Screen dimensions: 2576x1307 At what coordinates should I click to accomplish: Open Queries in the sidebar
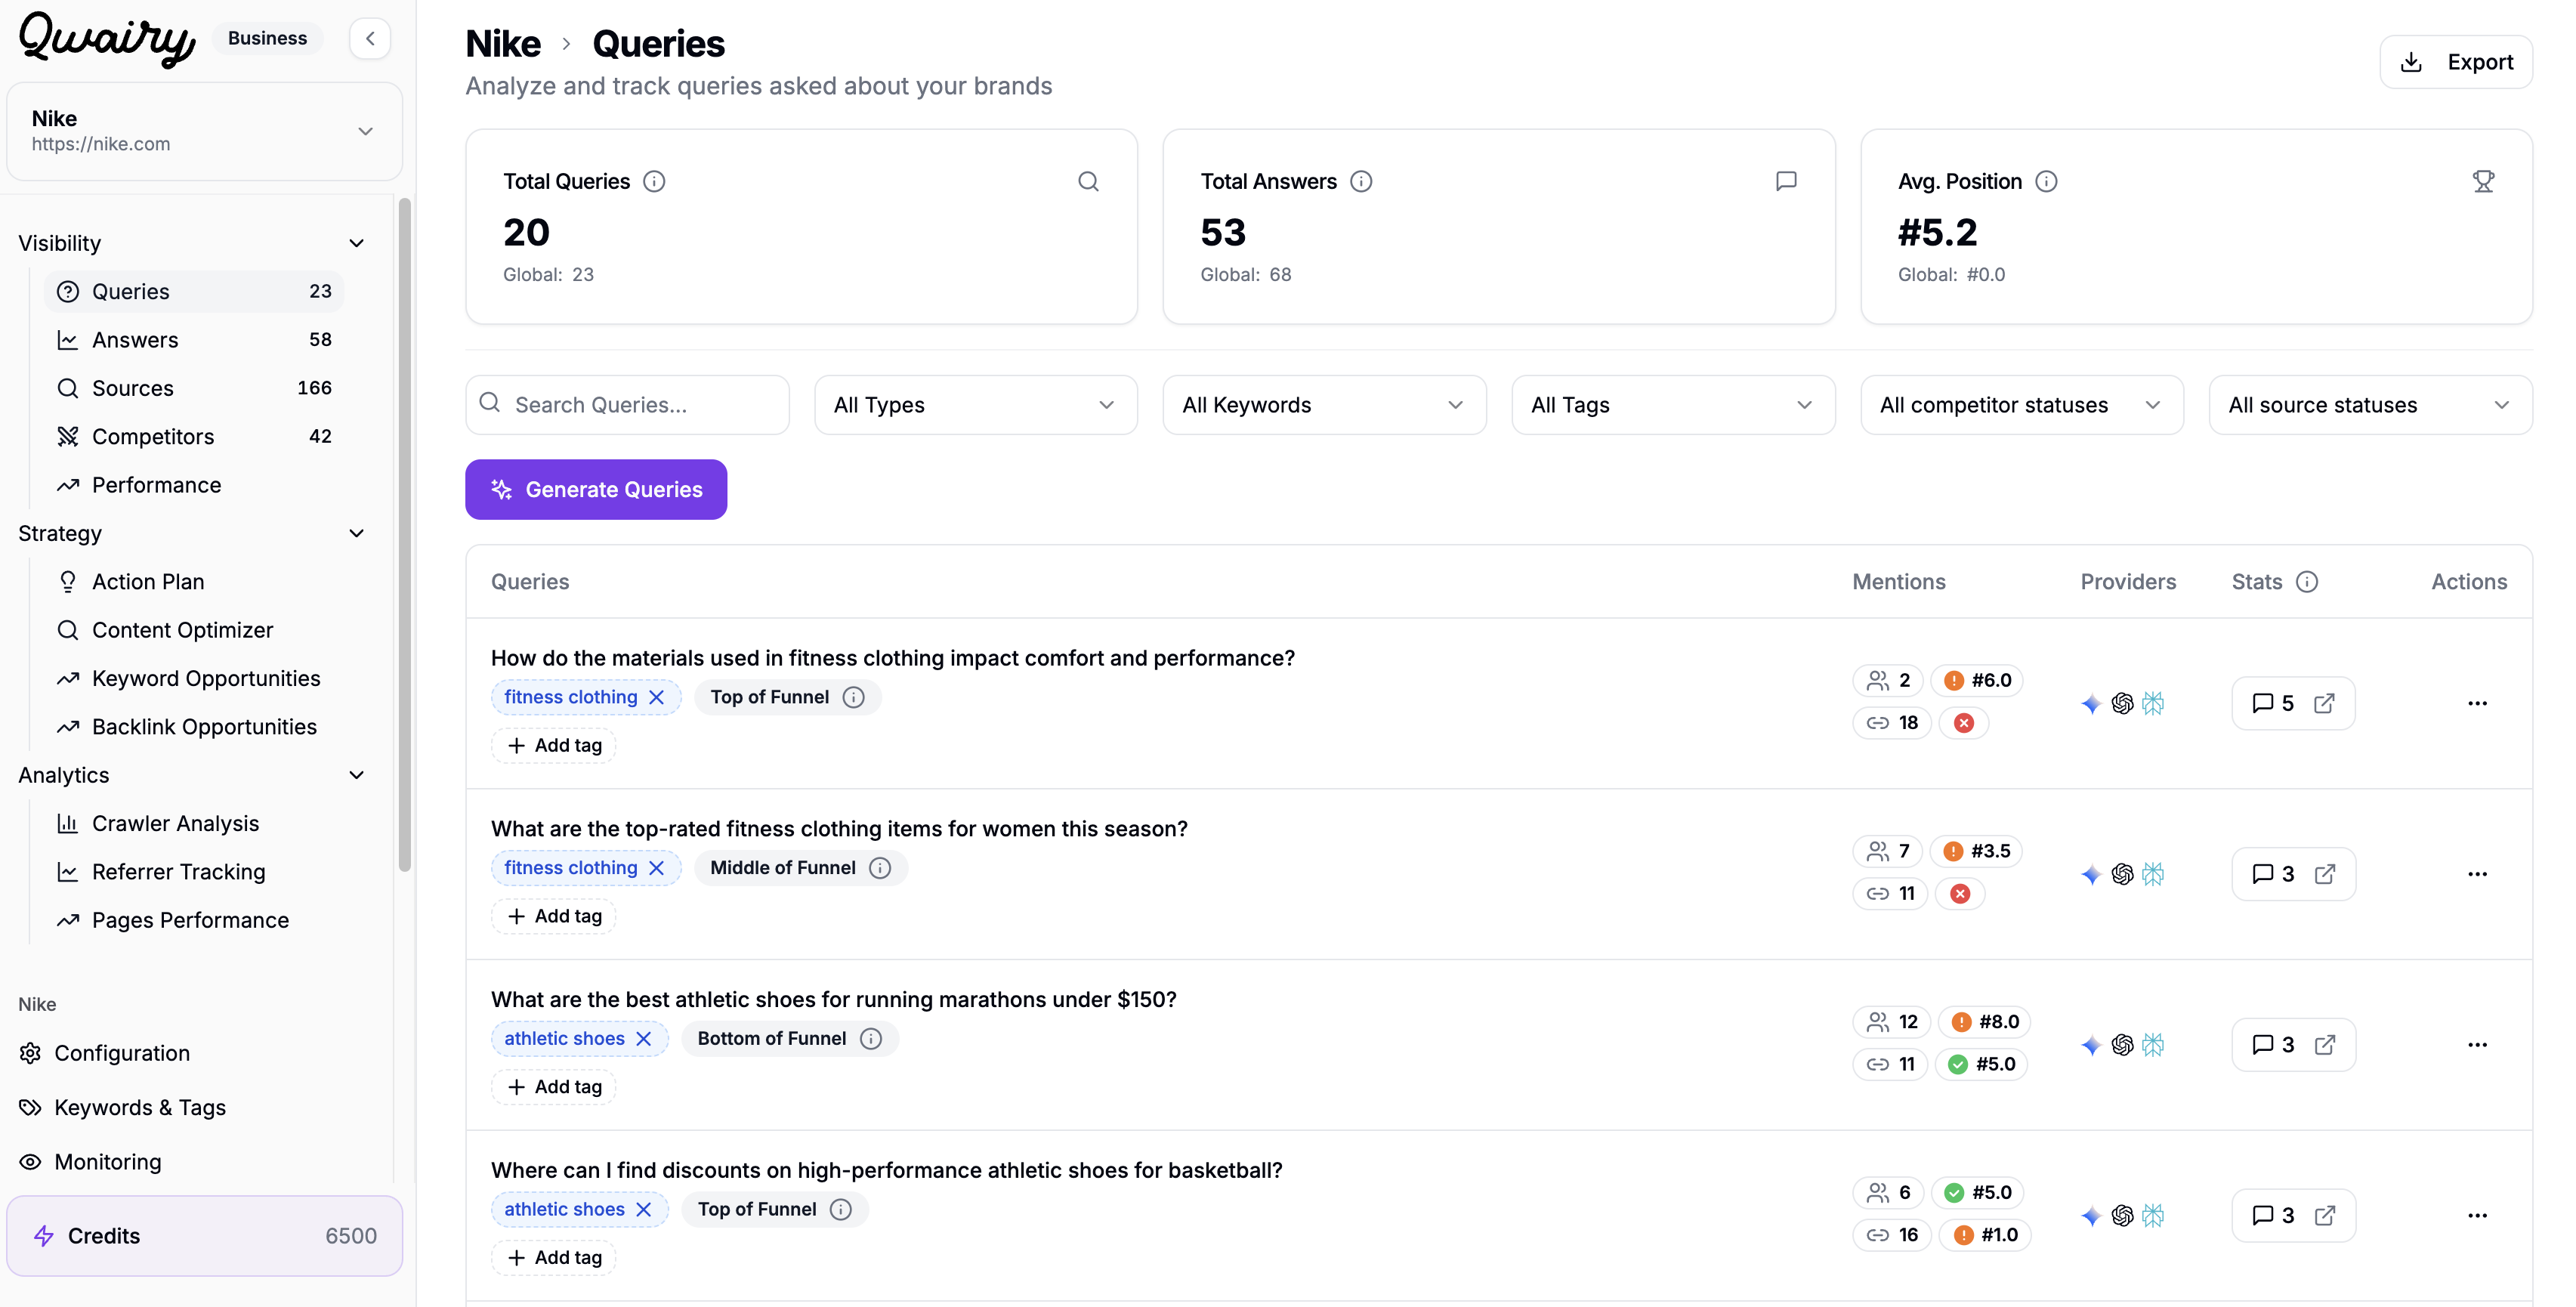193,292
